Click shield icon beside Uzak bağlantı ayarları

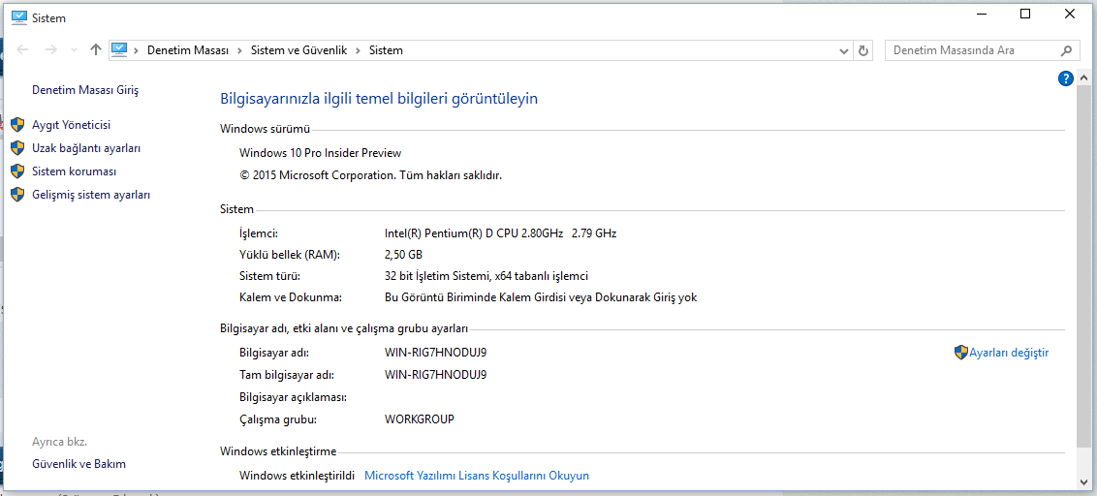coord(17,148)
